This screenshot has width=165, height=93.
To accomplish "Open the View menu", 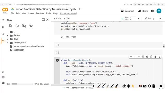I will pyautogui.click(x=24, y=13).
